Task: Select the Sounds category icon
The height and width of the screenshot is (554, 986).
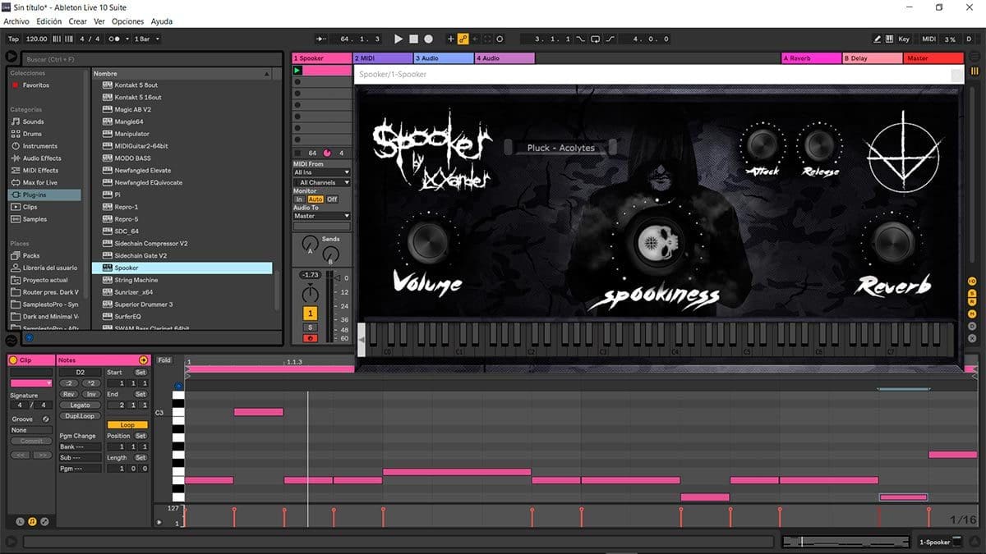Action: tap(16, 121)
